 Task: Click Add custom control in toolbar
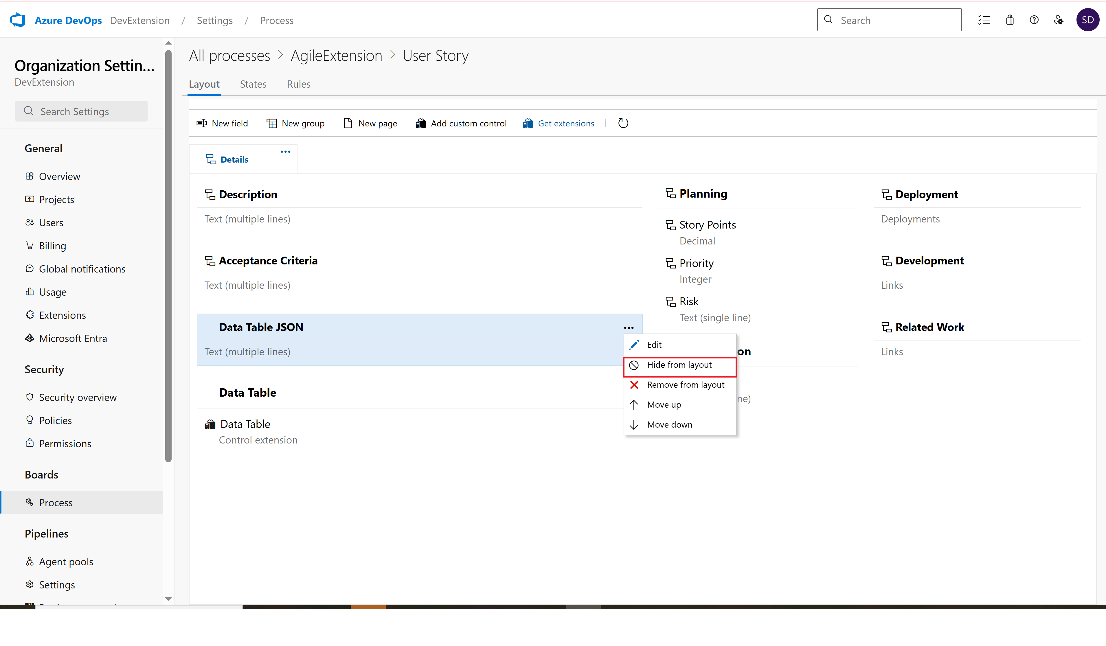click(x=461, y=123)
